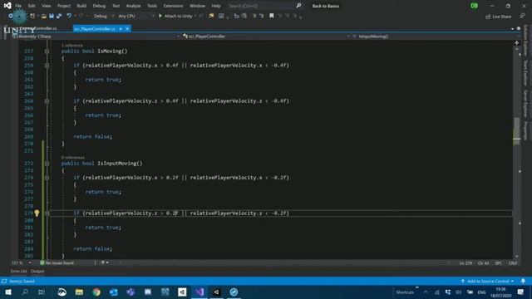Viewport: 532px width, 299px height.
Task: Open the Error List panel tab
Action: (x=18, y=272)
